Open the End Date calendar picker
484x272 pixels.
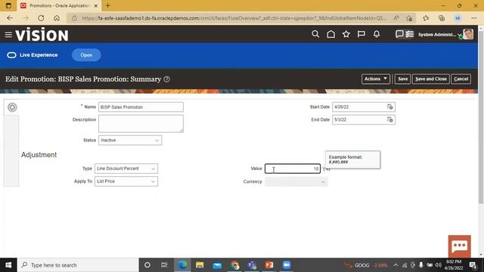390,119
